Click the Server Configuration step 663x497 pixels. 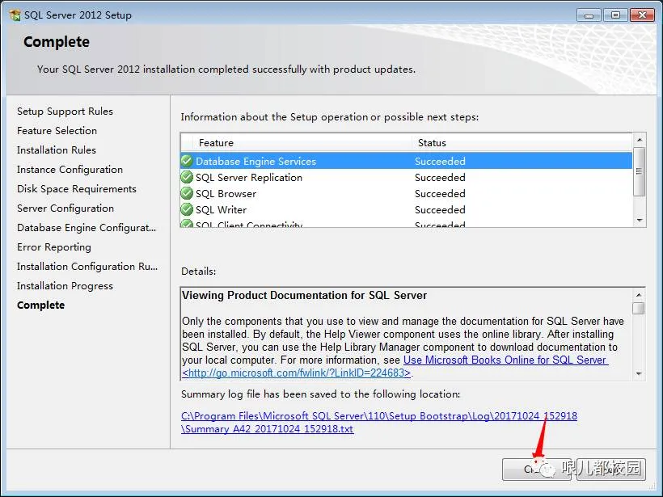(65, 208)
